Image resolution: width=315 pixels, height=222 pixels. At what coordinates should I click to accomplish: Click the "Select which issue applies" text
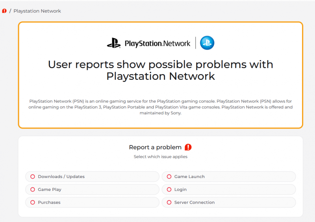point(161,157)
